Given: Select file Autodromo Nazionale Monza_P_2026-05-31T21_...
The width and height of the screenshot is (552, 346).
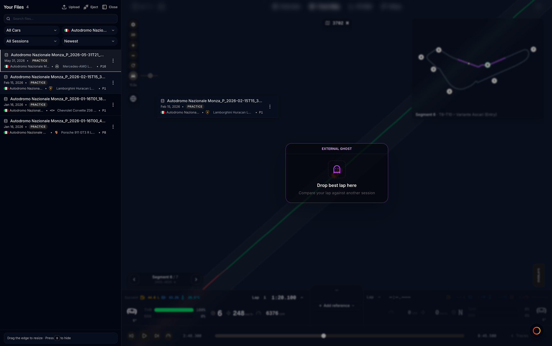Looking at the screenshot, I should [x=61, y=61].
